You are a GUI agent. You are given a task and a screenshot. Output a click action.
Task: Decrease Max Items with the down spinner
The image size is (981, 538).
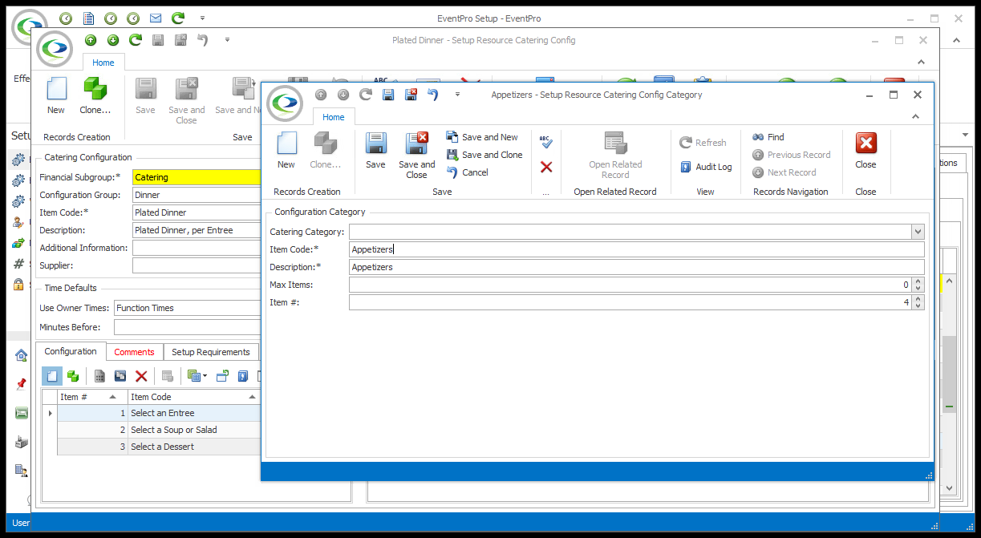pyautogui.click(x=918, y=289)
